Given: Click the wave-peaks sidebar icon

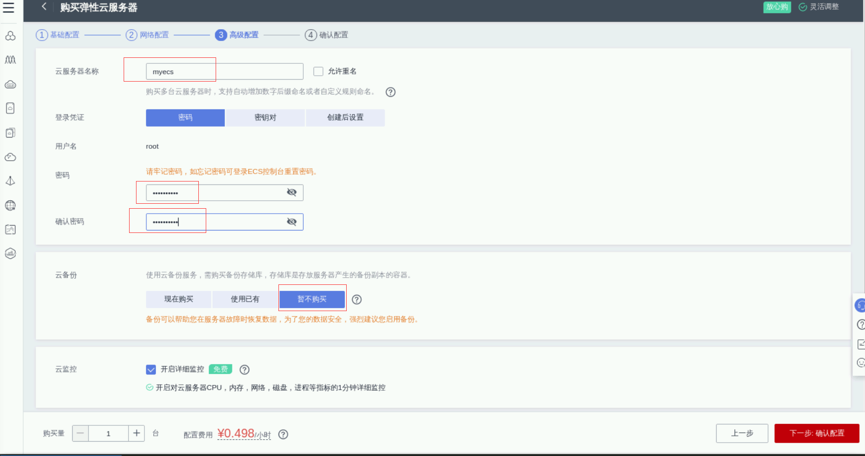Looking at the screenshot, I should click(10, 60).
